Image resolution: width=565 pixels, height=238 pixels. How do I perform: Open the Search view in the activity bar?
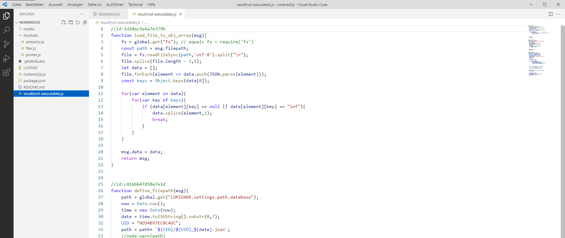click(x=6, y=30)
